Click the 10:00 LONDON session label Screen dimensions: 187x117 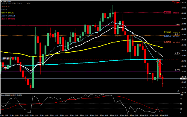point(8,16)
